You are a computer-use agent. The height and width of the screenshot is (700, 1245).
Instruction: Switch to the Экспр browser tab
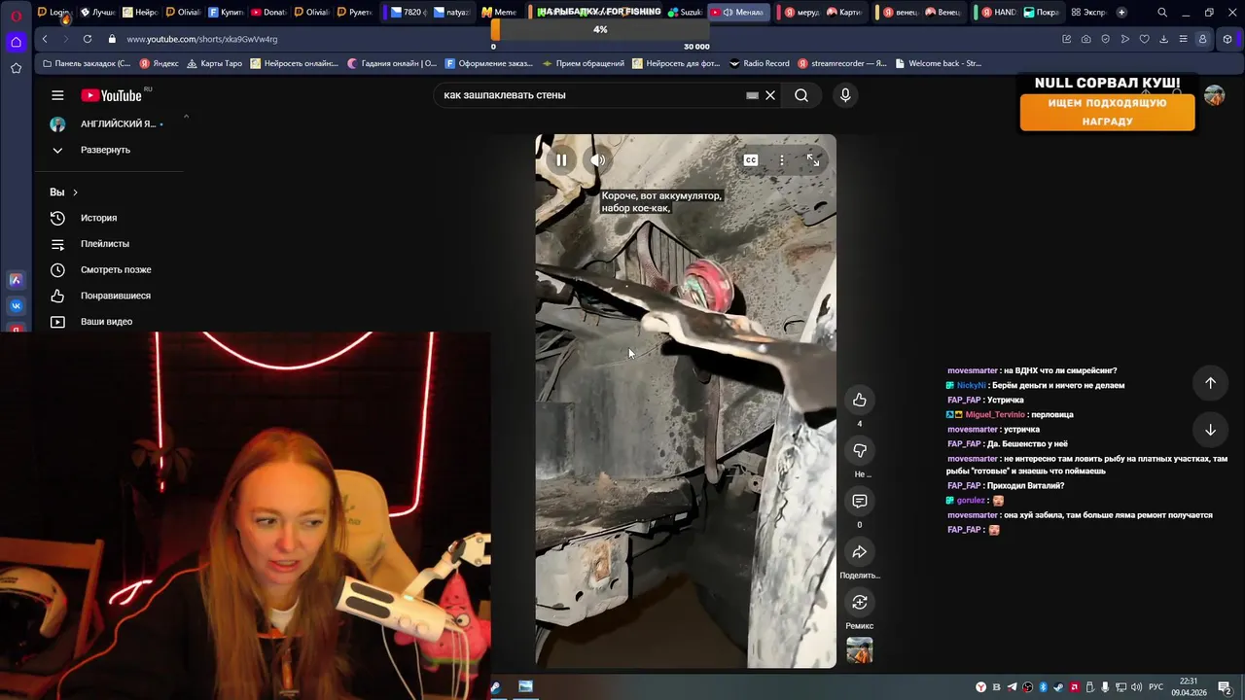pyautogui.click(x=1088, y=13)
